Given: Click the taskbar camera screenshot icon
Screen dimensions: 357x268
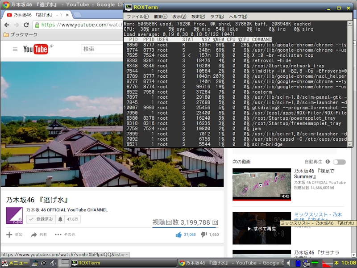Looking at the screenshot, I should [x=44, y=263].
